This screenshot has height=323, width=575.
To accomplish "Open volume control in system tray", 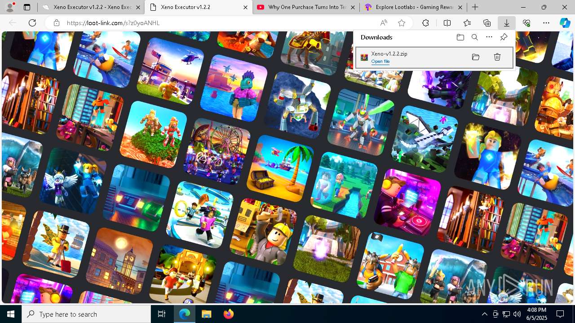I will click(x=517, y=314).
